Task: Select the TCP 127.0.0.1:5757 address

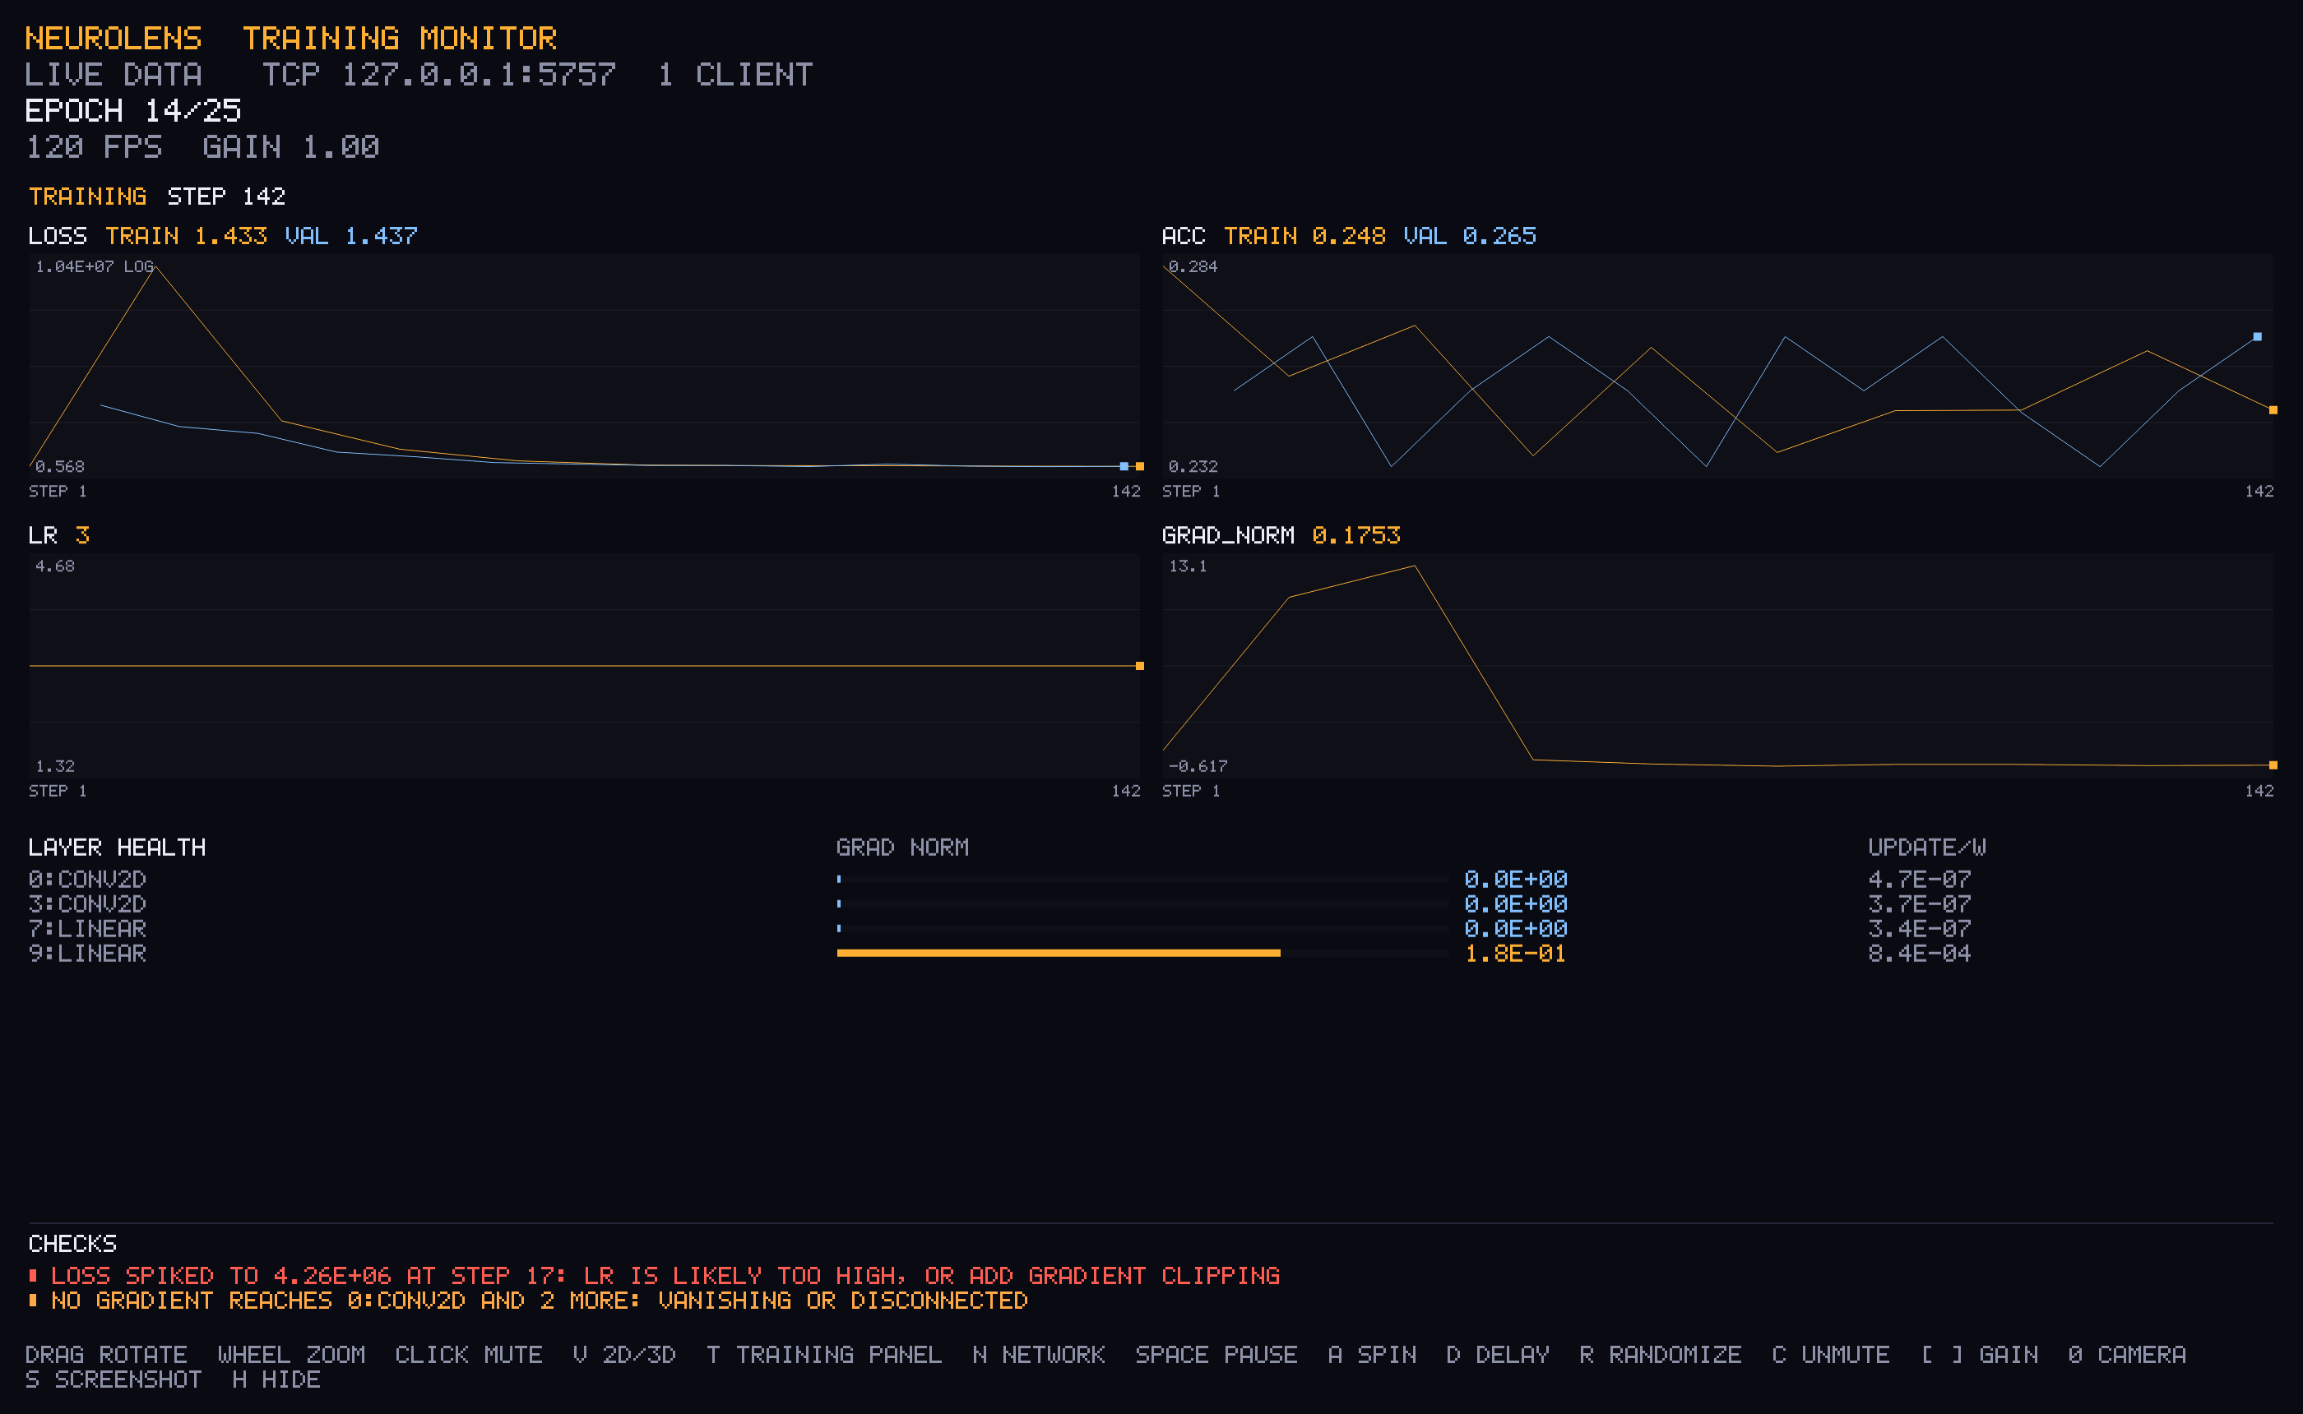Action: click(438, 75)
